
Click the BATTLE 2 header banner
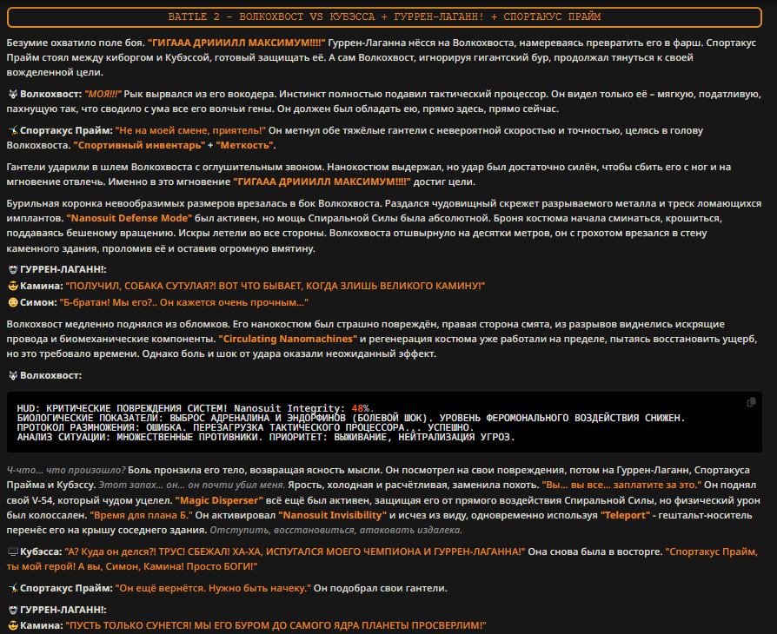coord(384,17)
